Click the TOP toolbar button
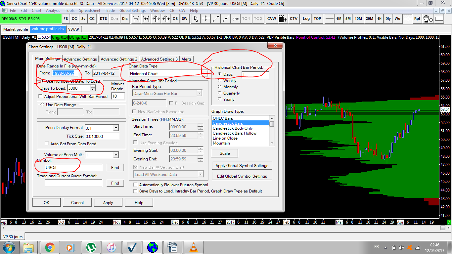Screen dimensions: 452x254 pyautogui.click(x=317, y=19)
